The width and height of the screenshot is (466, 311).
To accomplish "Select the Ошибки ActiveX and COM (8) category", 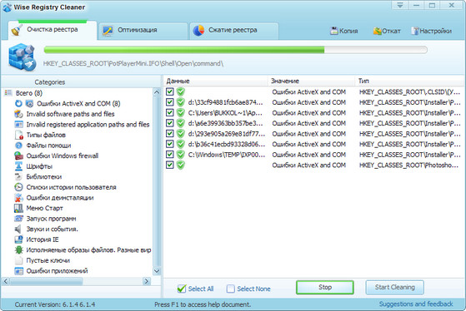I will coord(78,103).
